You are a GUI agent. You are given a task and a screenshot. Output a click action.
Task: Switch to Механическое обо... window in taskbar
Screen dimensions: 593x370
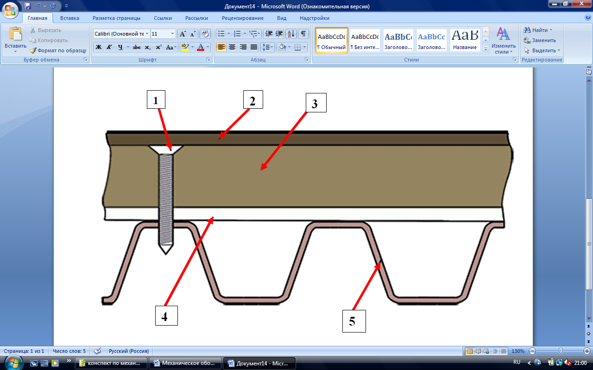[x=185, y=363]
